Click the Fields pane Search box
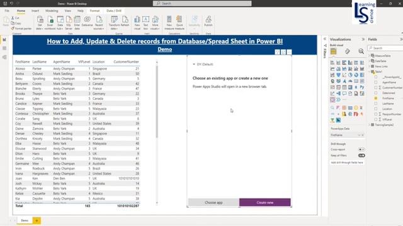Screen dimensions: 403x226 (385, 48)
